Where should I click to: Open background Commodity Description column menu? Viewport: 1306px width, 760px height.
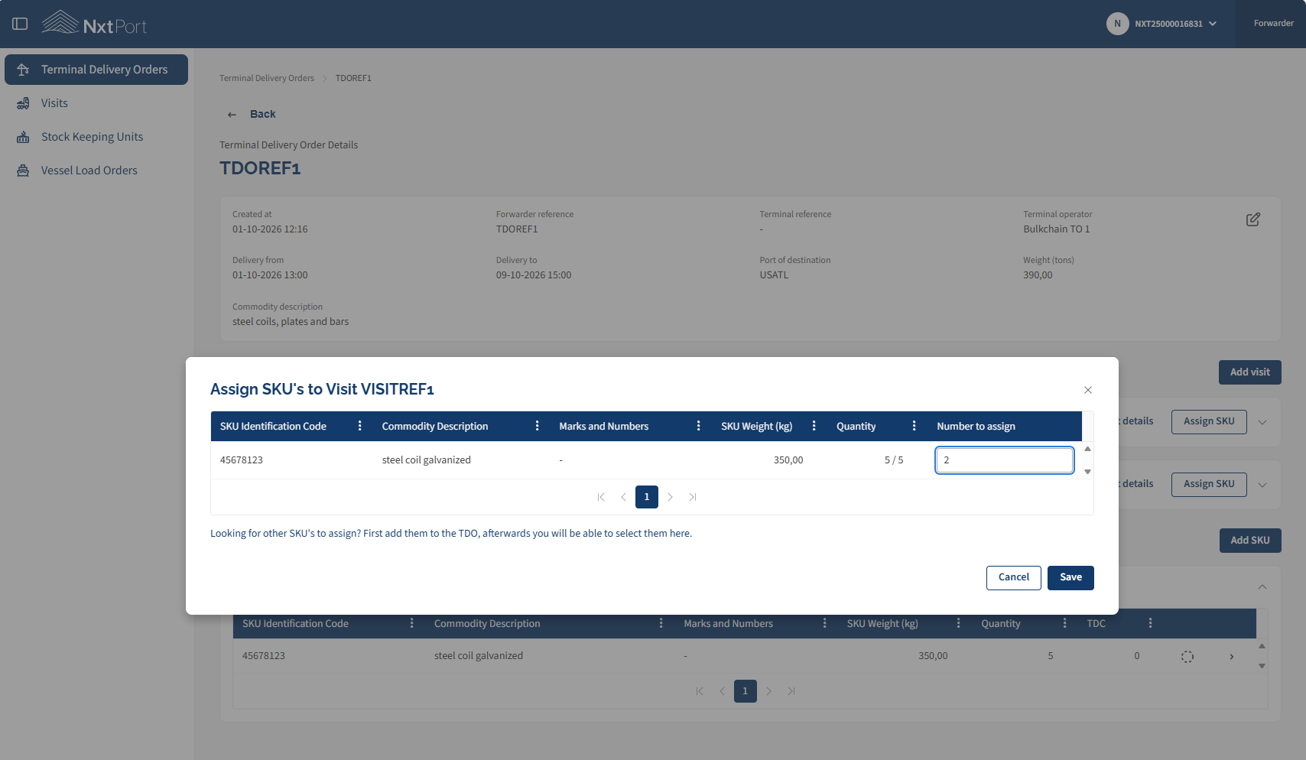[661, 623]
